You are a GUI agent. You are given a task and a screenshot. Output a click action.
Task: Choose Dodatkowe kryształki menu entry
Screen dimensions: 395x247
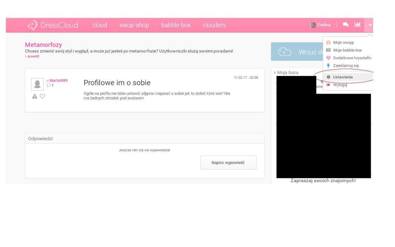coord(352,58)
